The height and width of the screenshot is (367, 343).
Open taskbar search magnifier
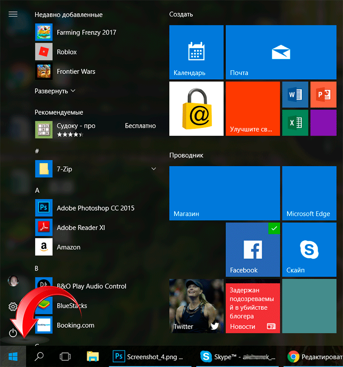coord(39,356)
